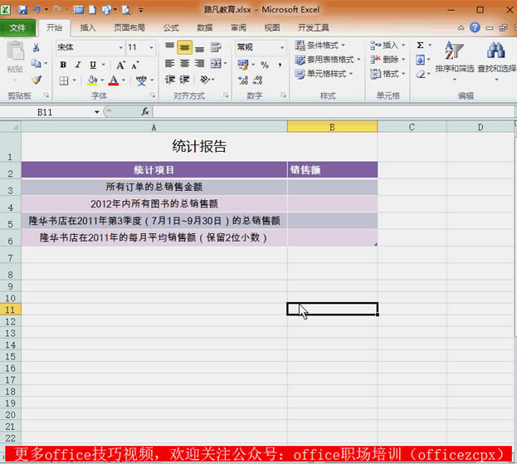Click the insert function fx icon
Image resolution: width=517 pixels, height=464 pixels.
145,111
